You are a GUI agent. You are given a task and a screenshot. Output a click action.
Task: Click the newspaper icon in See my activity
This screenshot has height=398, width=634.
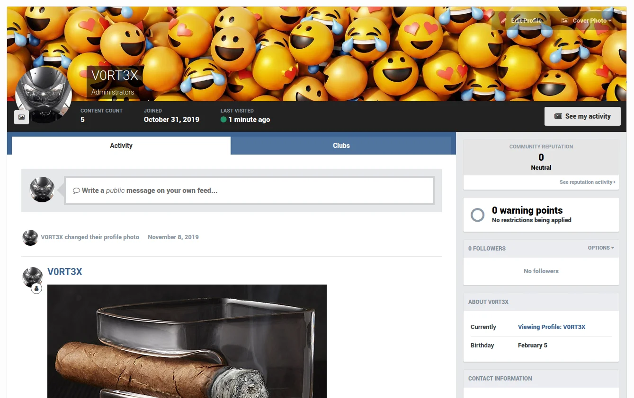click(x=558, y=116)
